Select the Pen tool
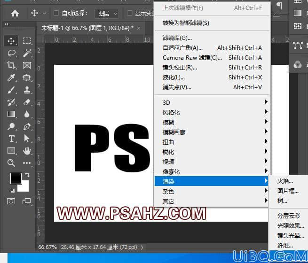Viewport: 308px width, 263px height. point(27,126)
